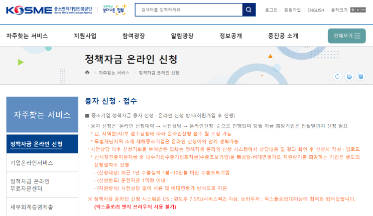Viewport: 373px width, 216px height.
Task: Click the (지원방식) 사전상담 없이 line
Action: point(160,188)
